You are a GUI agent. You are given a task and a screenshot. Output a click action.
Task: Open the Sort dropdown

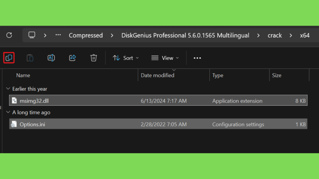[126, 58]
